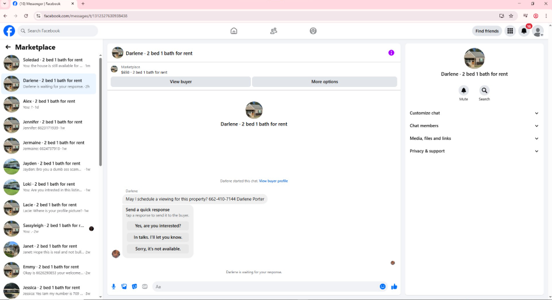Click Darlene's message about scheduling a viewing
The height and width of the screenshot is (300, 552).
tap(194, 199)
